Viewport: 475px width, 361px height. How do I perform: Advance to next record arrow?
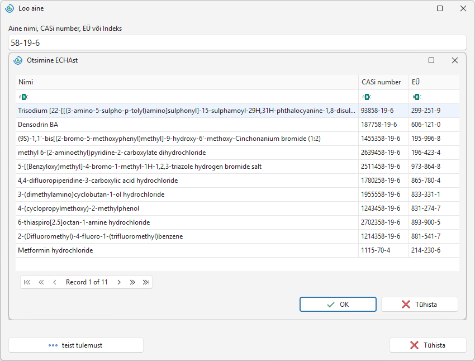click(x=119, y=282)
